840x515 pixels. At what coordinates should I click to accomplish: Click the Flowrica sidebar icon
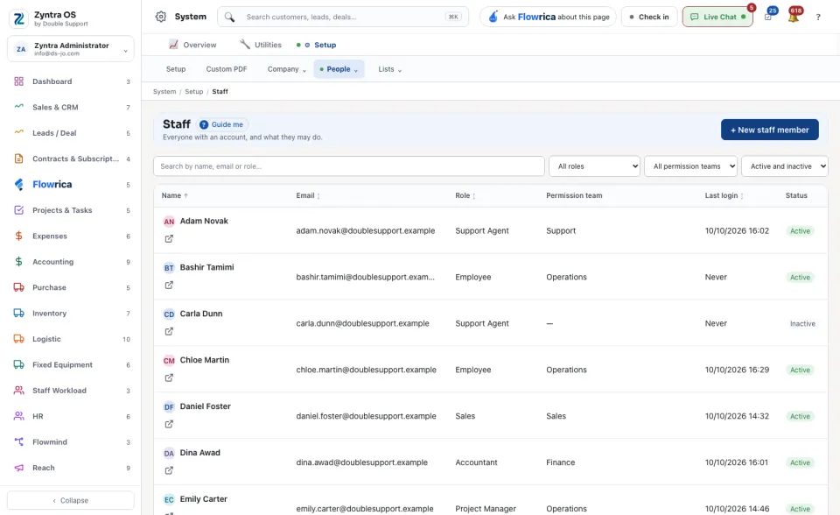(18, 185)
